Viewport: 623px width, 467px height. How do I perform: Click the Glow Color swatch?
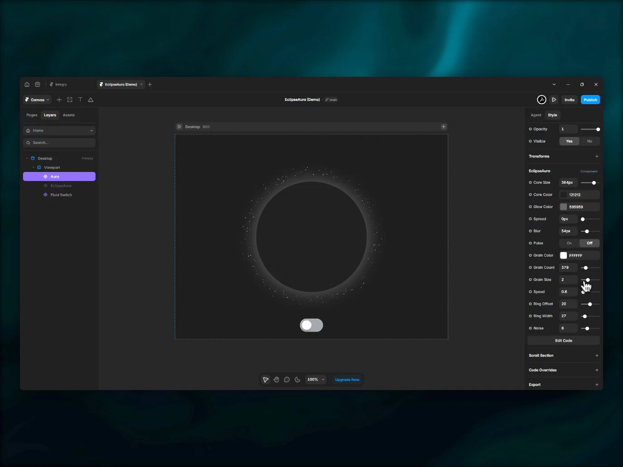tap(563, 207)
